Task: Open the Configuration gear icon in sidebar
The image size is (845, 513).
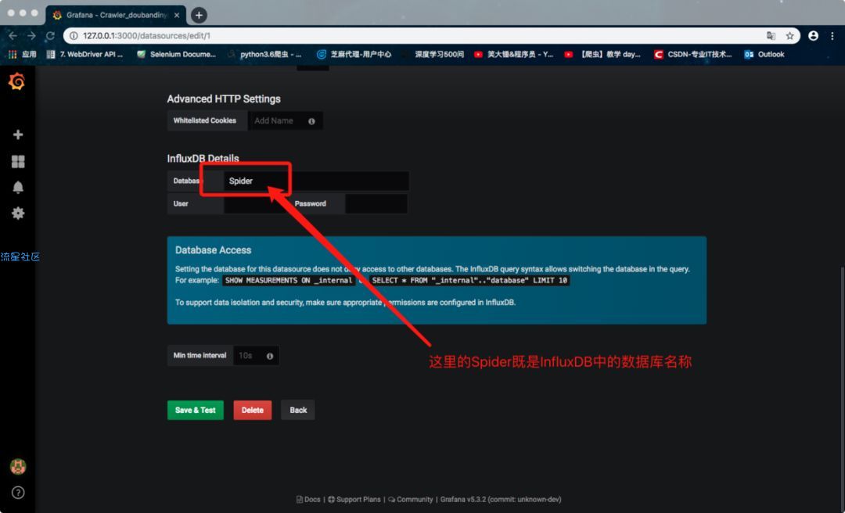Action: pos(18,213)
